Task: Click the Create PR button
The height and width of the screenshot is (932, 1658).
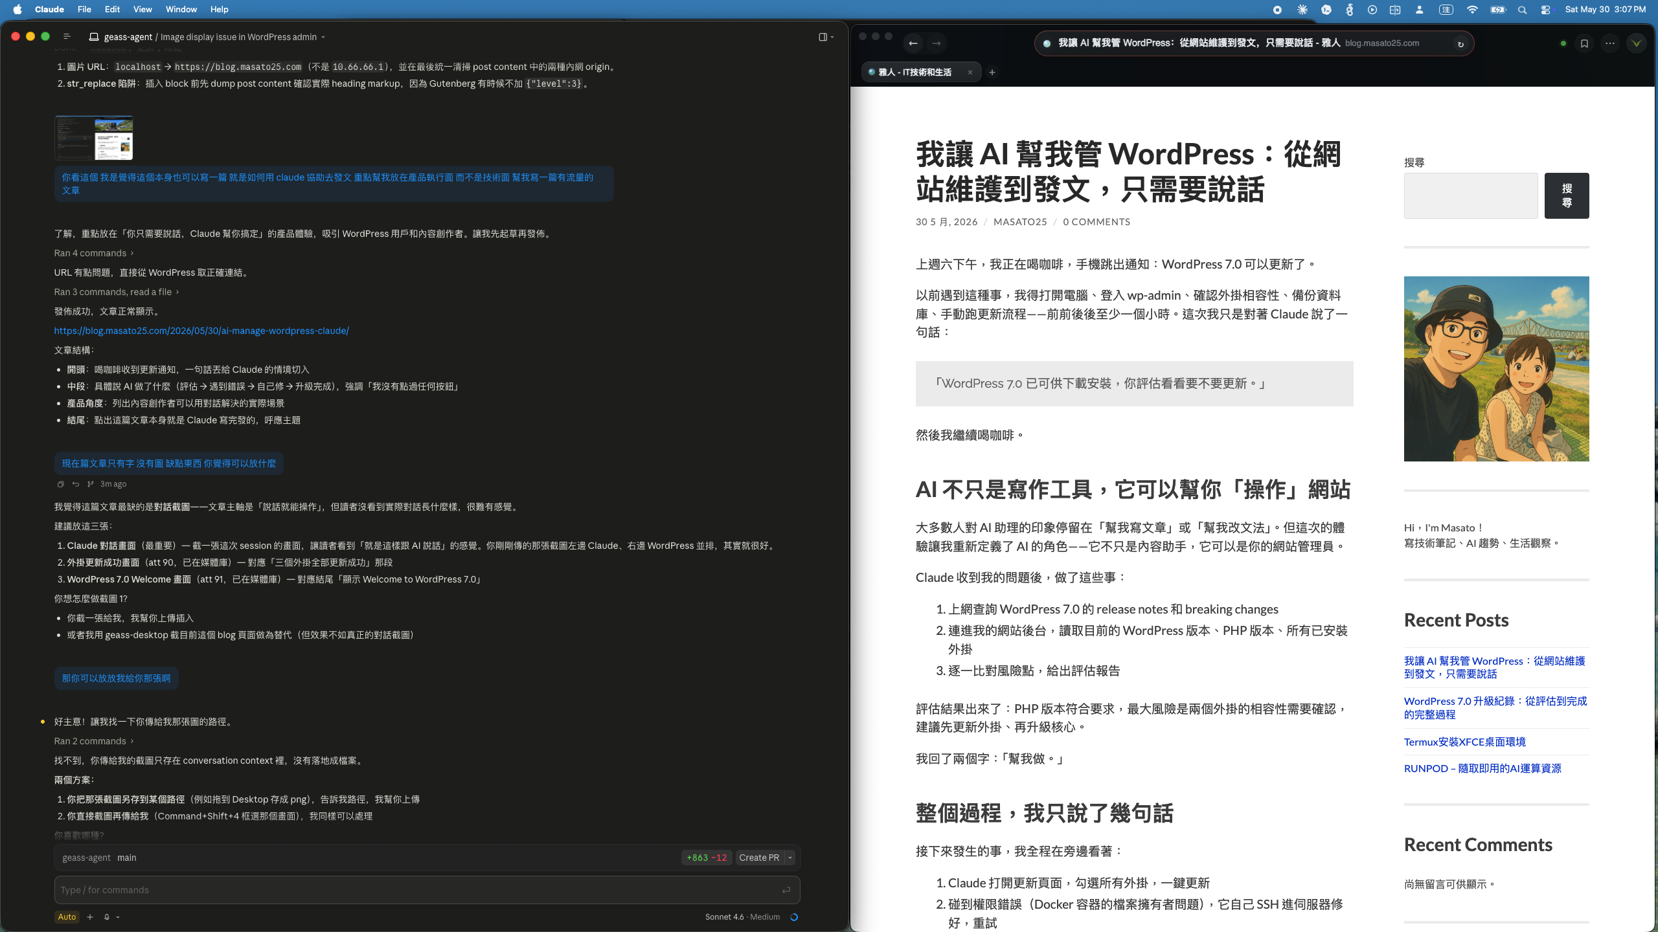Action: [759, 858]
